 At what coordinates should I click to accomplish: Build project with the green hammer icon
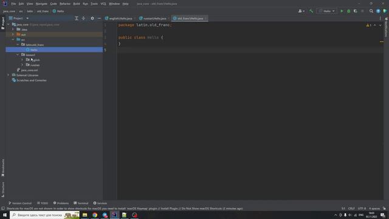click(311, 11)
